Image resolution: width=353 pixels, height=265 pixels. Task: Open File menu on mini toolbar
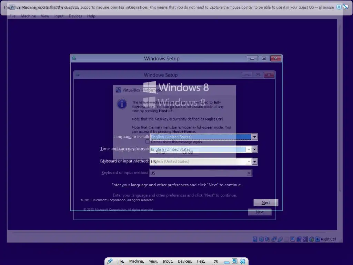[121, 261]
